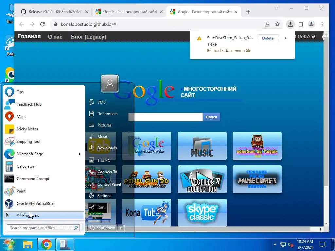Image resolution: width=335 pixels, height=251 pixels.
Task: Open Блог (Legacy) link
Action: click(88, 37)
